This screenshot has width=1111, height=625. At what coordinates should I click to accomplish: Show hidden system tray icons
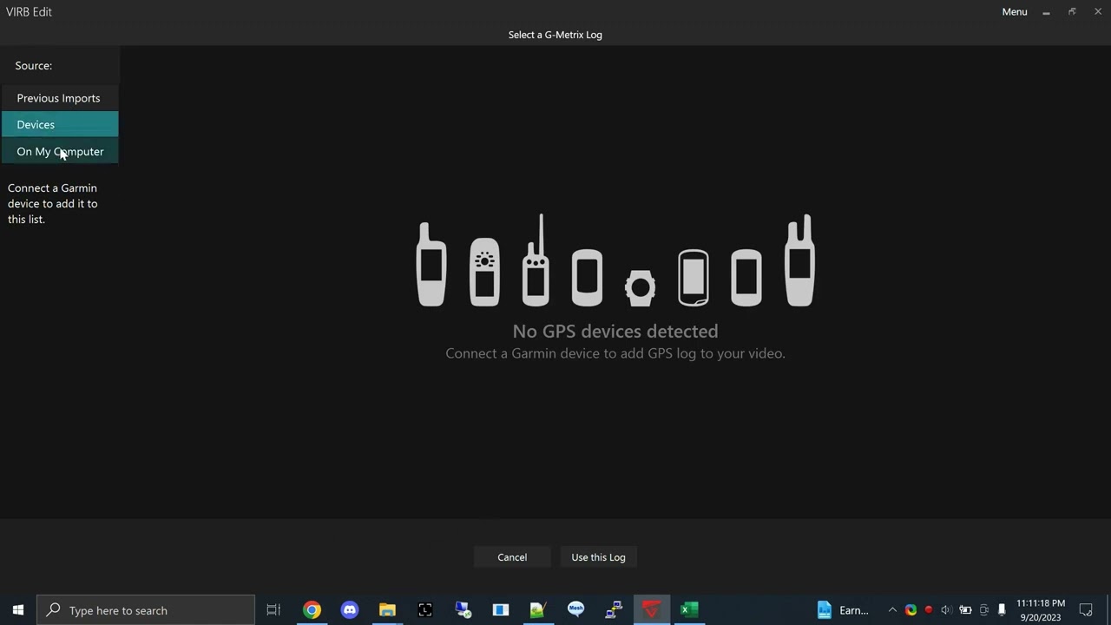coord(891,610)
